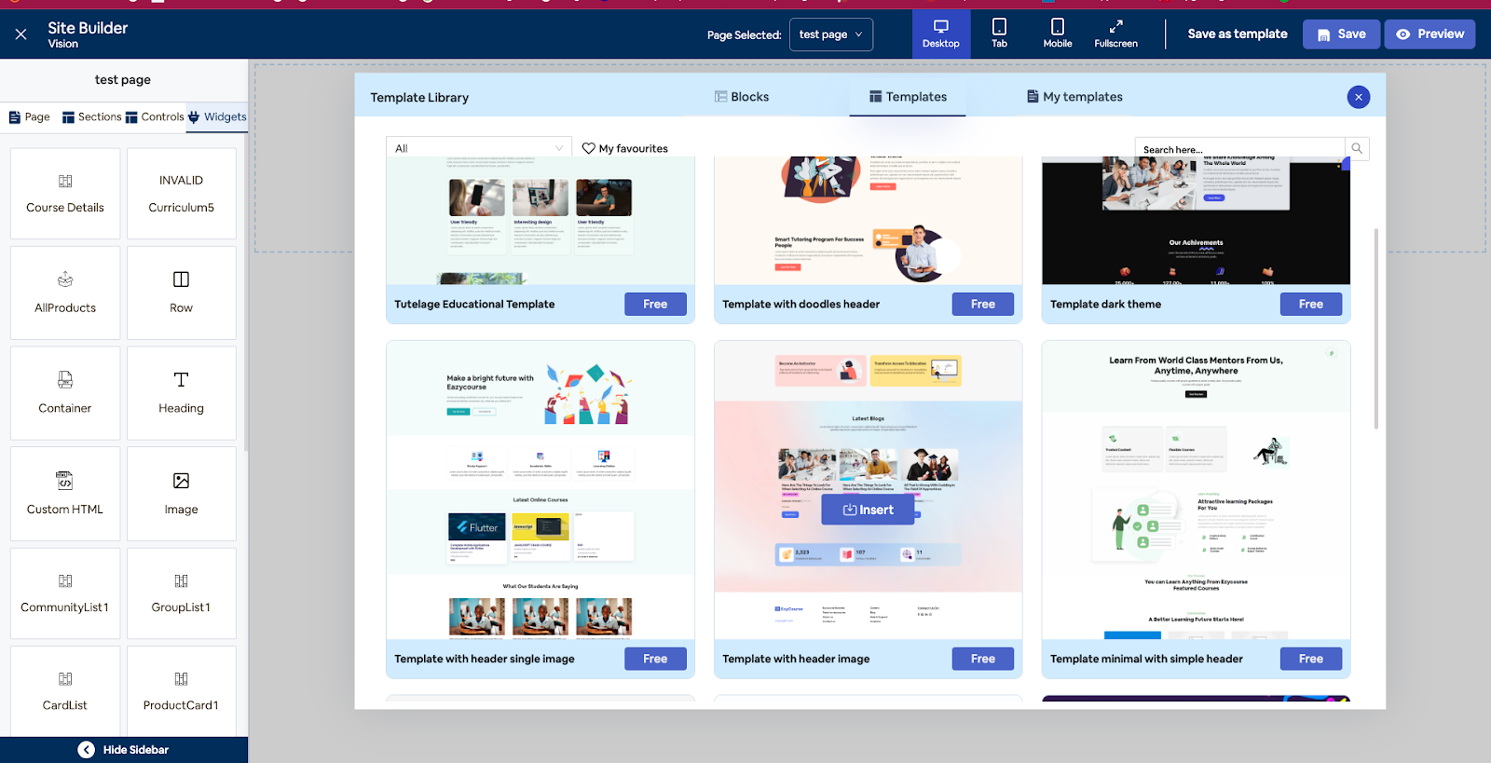This screenshot has width=1491, height=763.
Task: Click the test page heading in sidebar
Action: point(123,80)
